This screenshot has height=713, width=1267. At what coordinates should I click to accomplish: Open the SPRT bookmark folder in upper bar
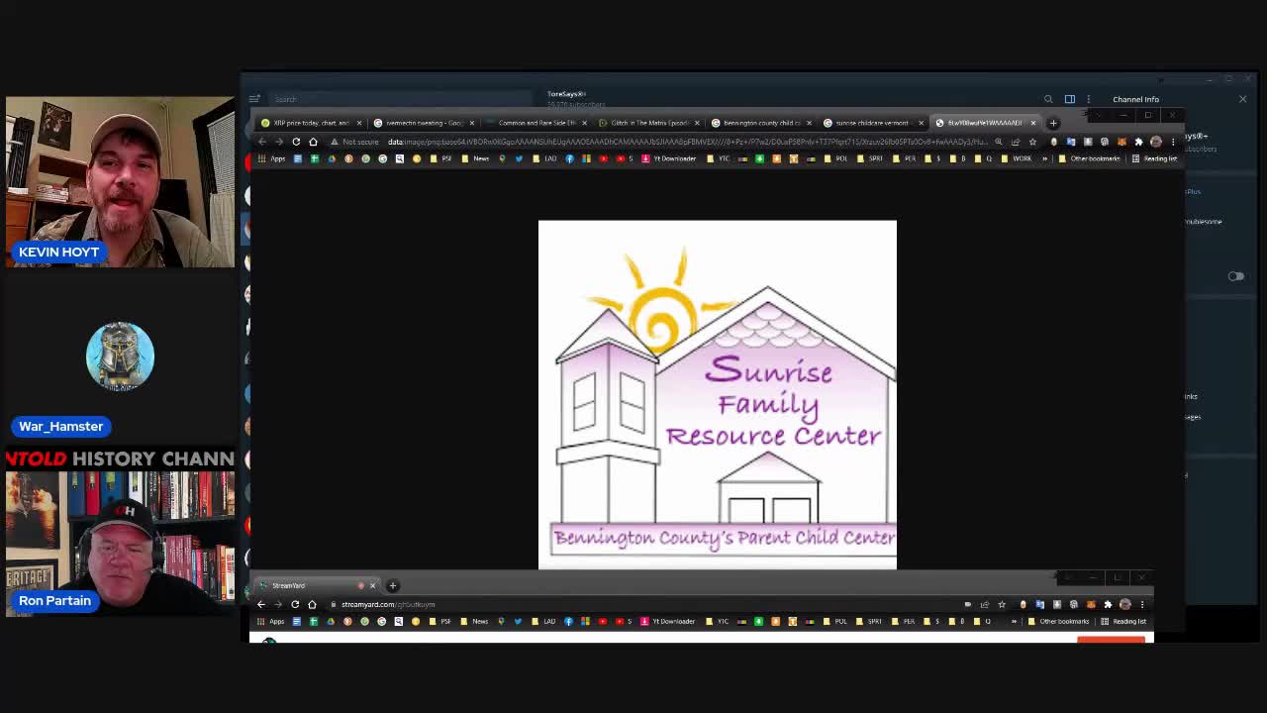coord(870,158)
